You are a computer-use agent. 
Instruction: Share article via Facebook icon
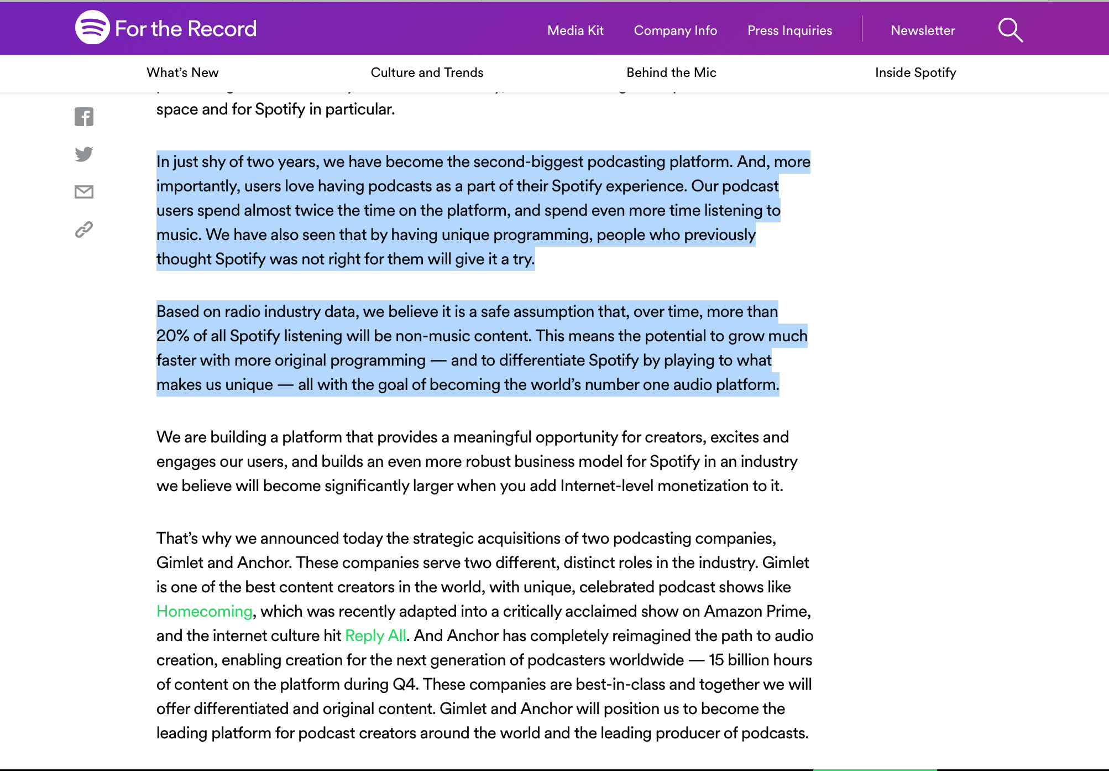(84, 117)
